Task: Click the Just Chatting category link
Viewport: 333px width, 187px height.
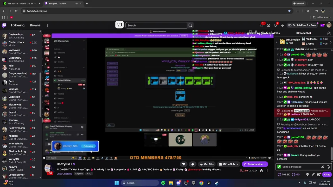Action: point(65,174)
